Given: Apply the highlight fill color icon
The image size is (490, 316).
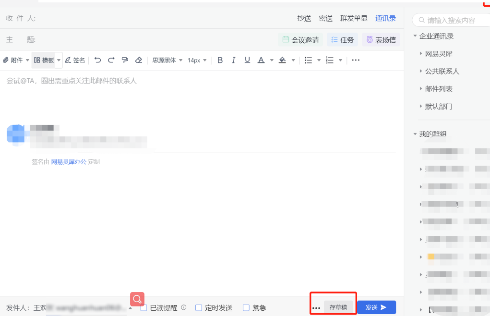Looking at the screenshot, I should [282, 60].
